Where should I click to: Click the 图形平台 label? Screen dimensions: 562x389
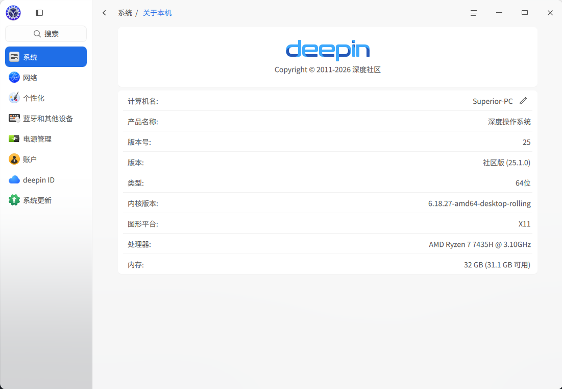[x=142, y=224]
